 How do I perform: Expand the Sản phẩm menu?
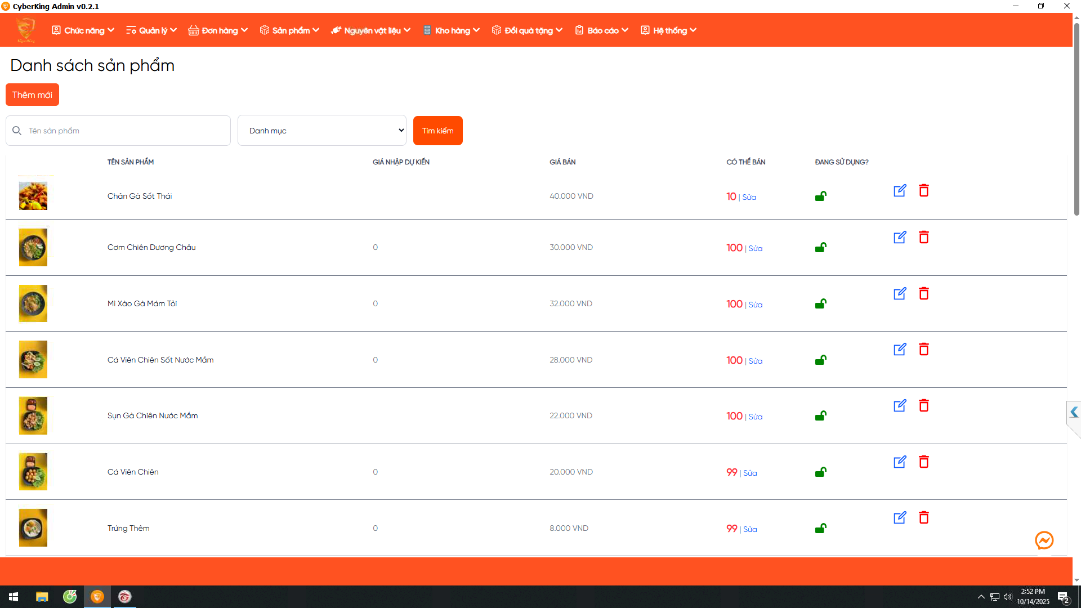tap(289, 30)
